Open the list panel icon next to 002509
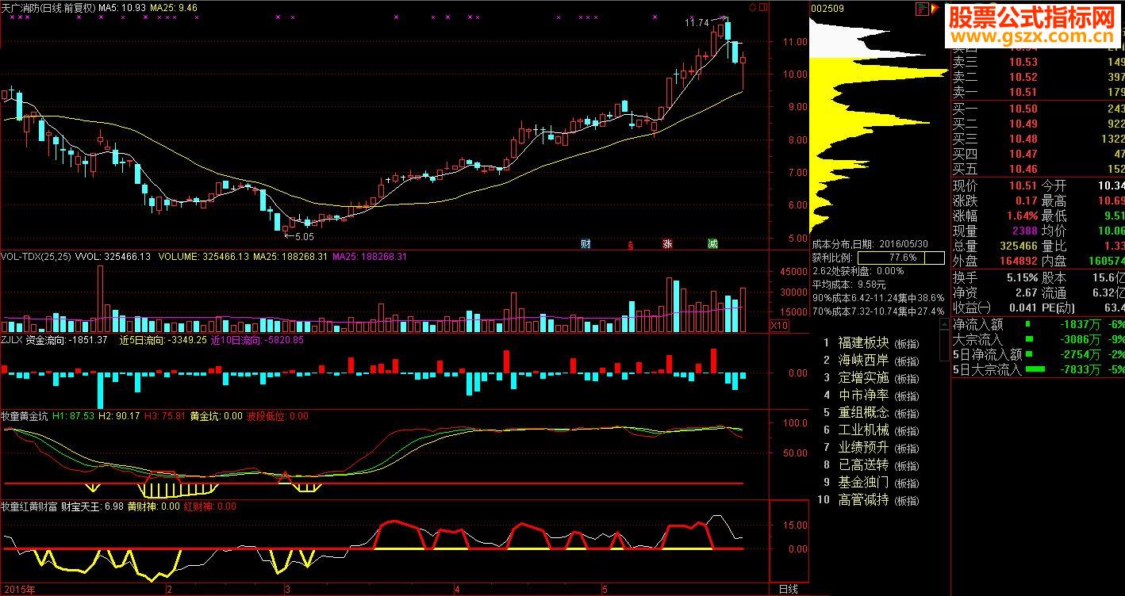 point(922,9)
